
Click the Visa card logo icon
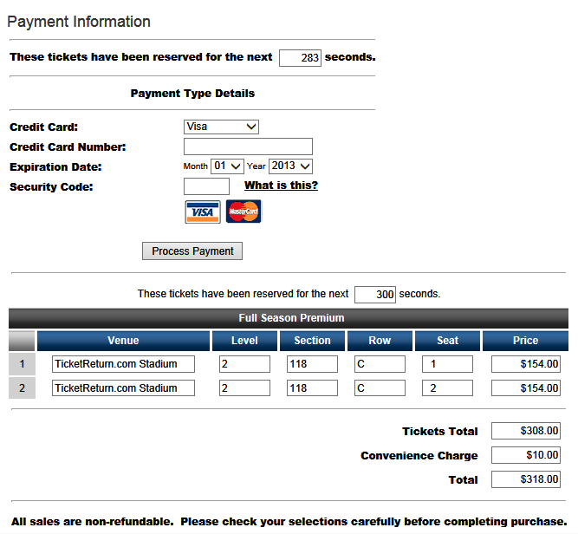coord(202,212)
